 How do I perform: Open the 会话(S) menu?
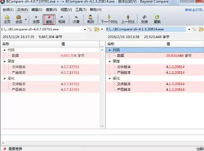(x=8, y=10)
